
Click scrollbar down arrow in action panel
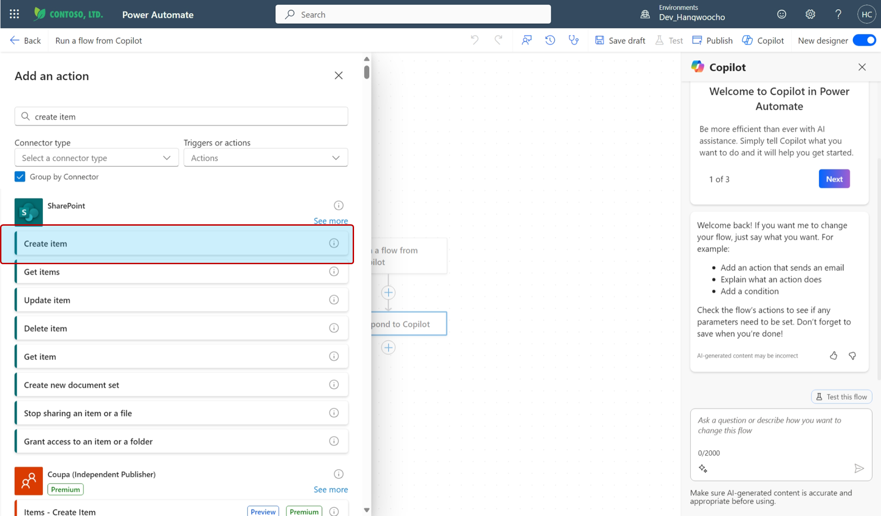366,510
